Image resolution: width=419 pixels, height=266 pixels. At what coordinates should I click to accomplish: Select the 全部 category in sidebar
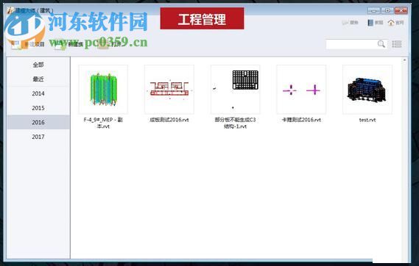[x=38, y=65]
